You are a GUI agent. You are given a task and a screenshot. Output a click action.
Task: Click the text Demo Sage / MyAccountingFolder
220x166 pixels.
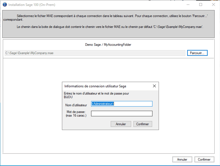[108, 45]
